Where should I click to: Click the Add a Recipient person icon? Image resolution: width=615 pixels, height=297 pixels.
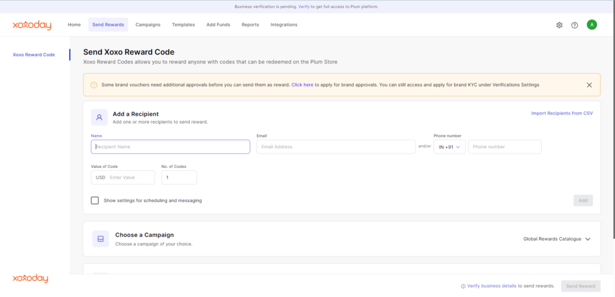tap(99, 117)
